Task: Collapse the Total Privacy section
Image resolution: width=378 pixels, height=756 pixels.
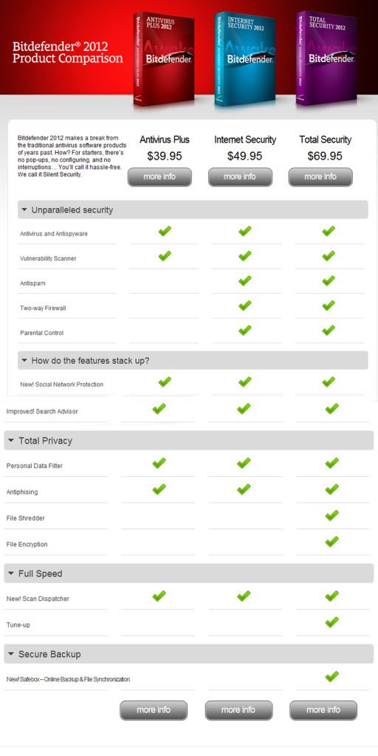Action: (12, 441)
